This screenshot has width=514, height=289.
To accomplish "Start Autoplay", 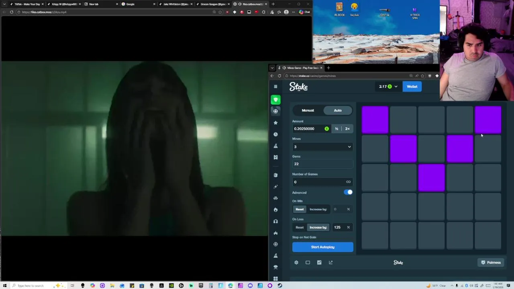I will pyautogui.click(x=323, y=247).
